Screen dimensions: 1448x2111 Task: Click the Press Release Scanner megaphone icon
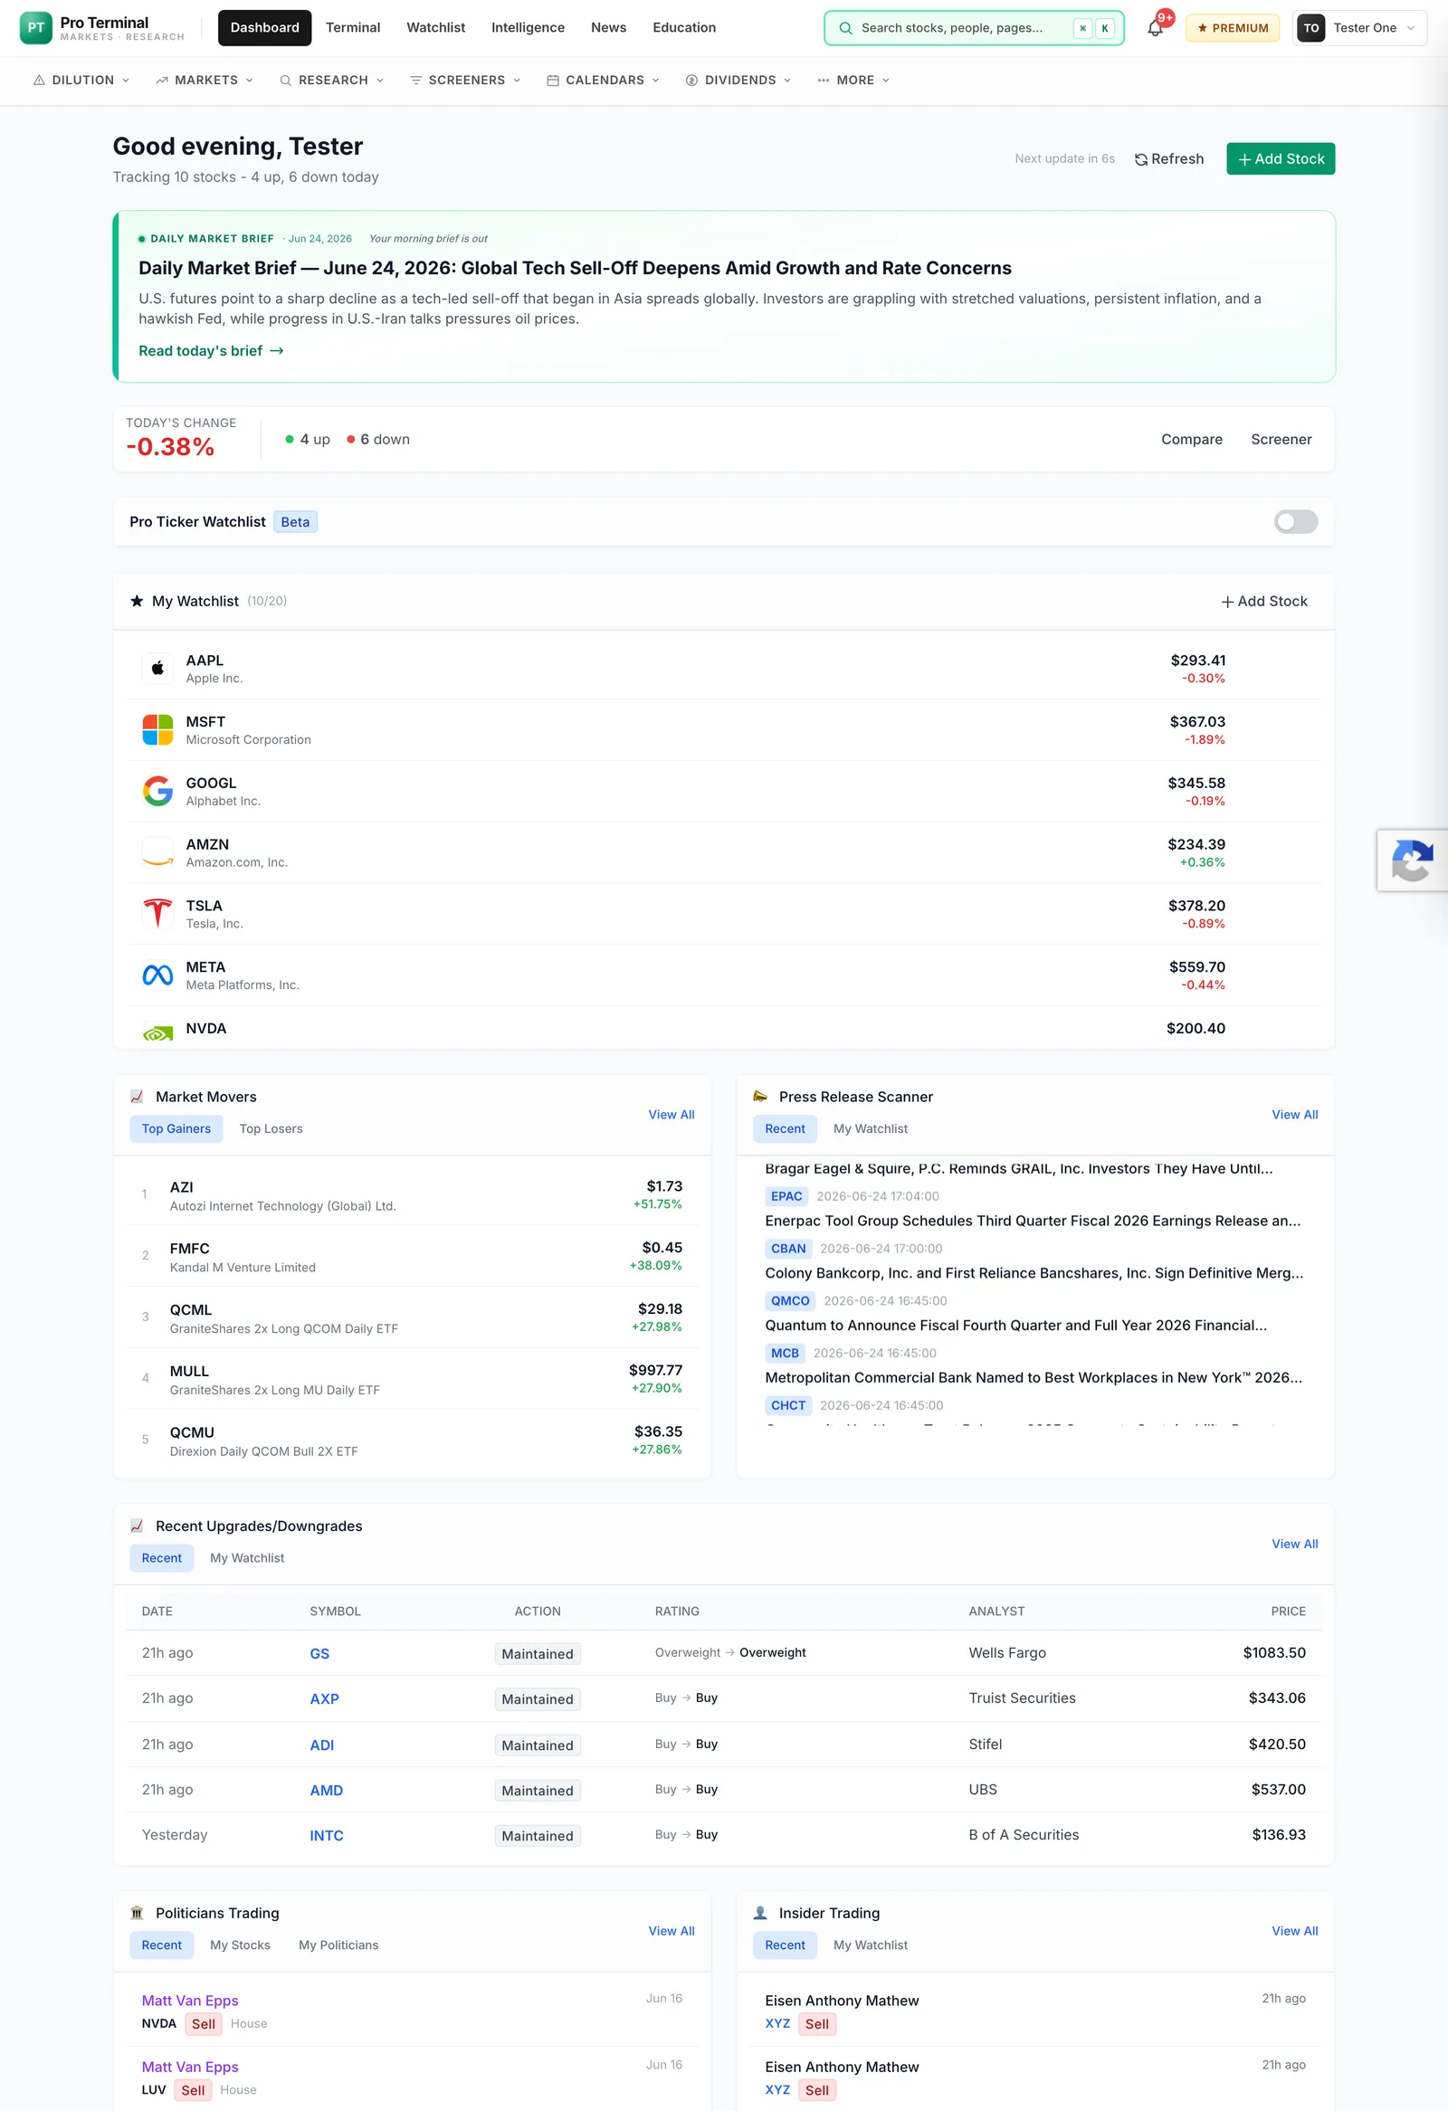coord(760,1097)
